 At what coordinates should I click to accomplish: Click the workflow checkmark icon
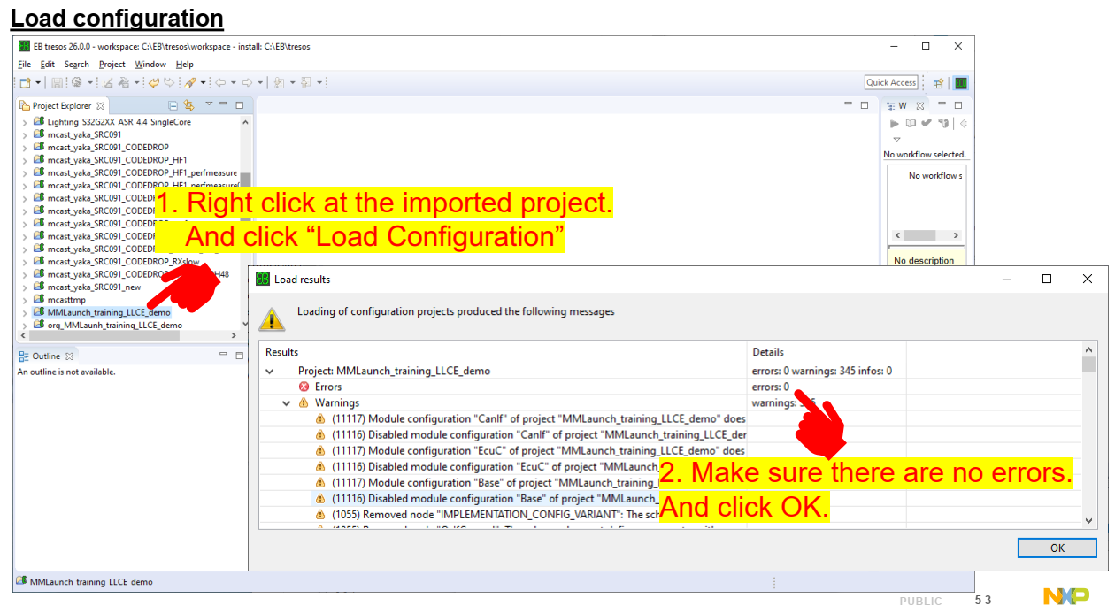(x=927, y=124)
